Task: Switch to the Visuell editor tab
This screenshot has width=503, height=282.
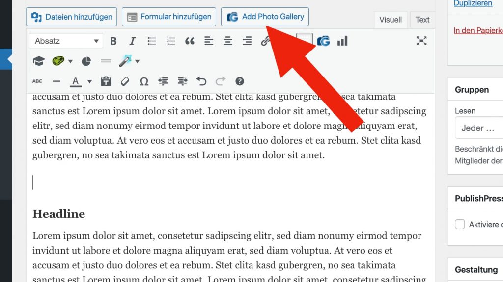Action: 391,20
